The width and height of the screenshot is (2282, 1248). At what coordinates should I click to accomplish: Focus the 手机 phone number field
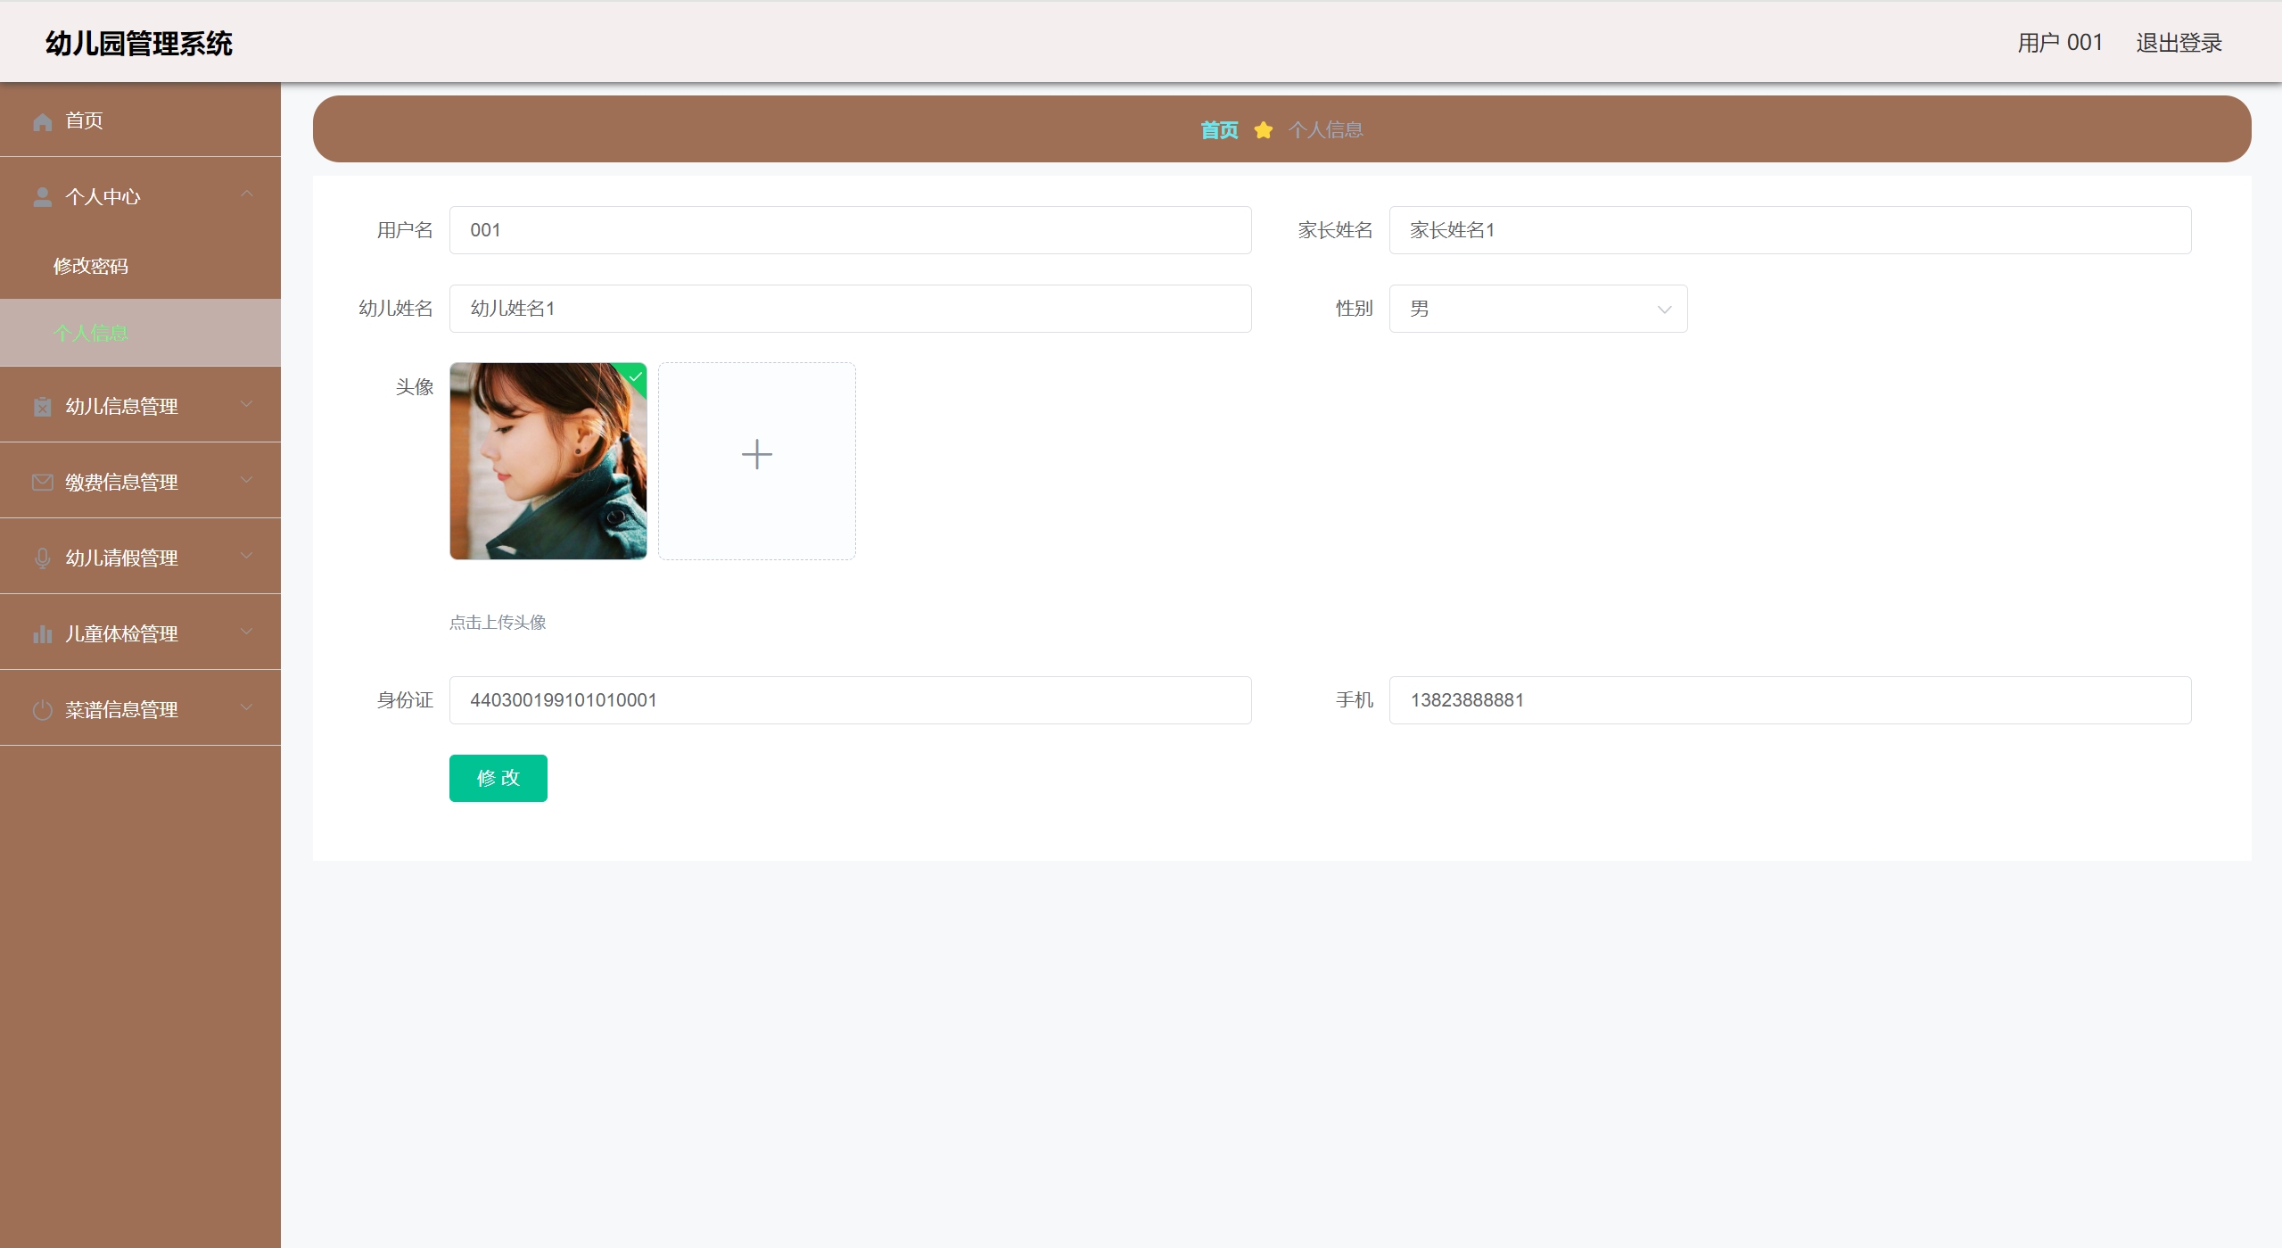(x=1789, y=700)
